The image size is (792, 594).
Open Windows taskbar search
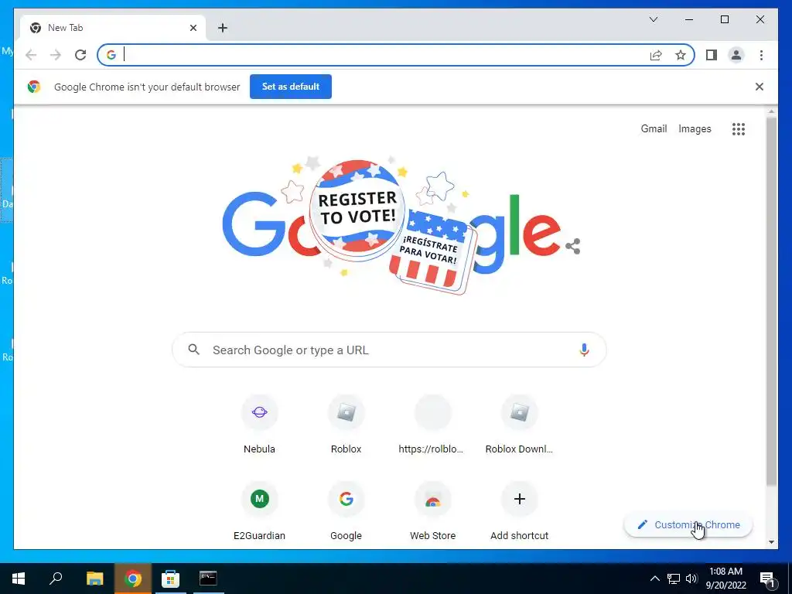[56, 579]
